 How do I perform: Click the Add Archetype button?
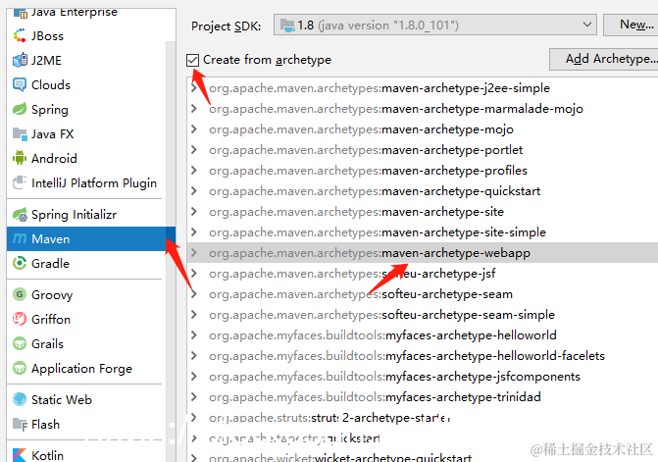(x=604, y=59)
